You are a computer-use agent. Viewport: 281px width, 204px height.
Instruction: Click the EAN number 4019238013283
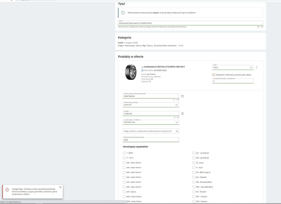coord(160,70)
